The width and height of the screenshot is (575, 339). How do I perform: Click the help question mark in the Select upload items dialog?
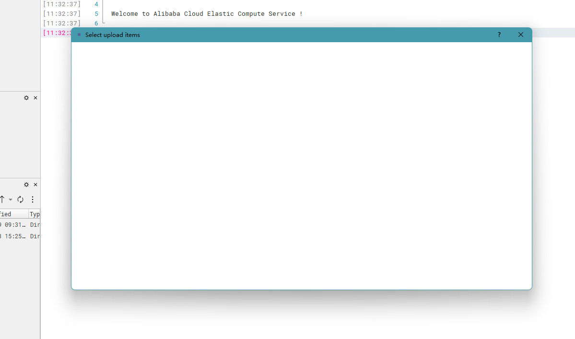click(499, 35)
